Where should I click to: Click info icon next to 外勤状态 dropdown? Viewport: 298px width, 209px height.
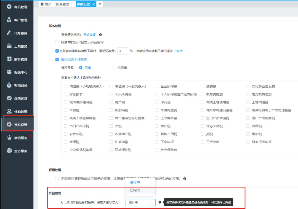(x=160, y=202)
